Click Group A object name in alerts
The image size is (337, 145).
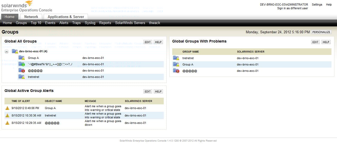tap(50, 108)
